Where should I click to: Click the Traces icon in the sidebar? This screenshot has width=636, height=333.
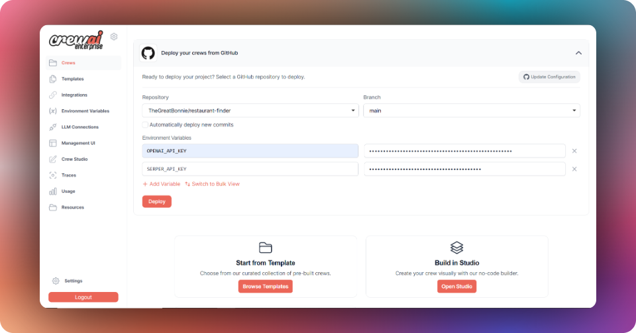pos(53,175)
